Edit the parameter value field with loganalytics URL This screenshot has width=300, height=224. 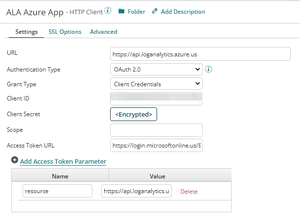click(x=137, y=191)
